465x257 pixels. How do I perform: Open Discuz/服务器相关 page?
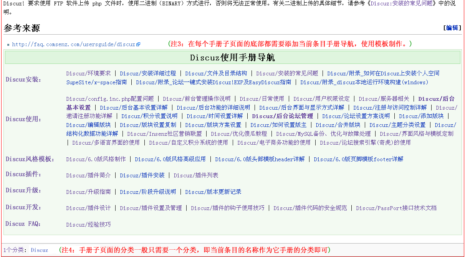(x=384, y=98)
